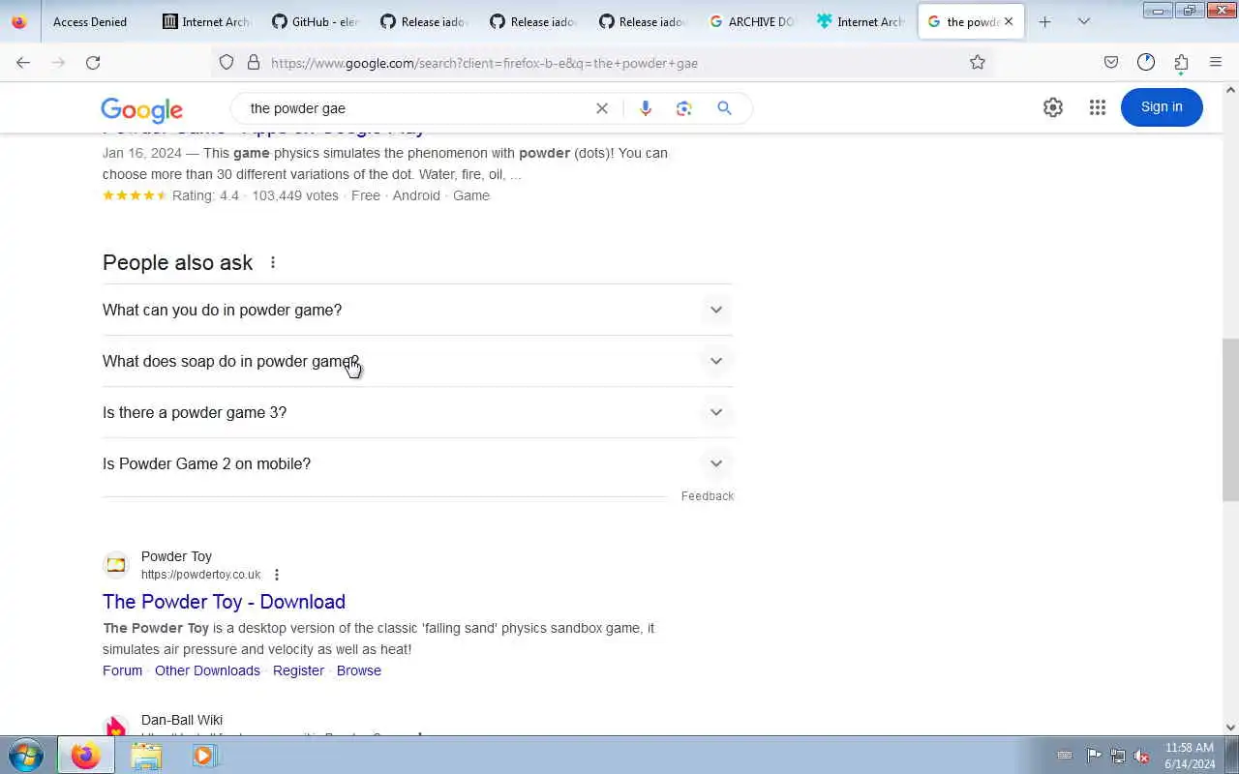1239x774 pixels.
Task: Switch to the first Internet Archive tab
Action: point(206,21)
